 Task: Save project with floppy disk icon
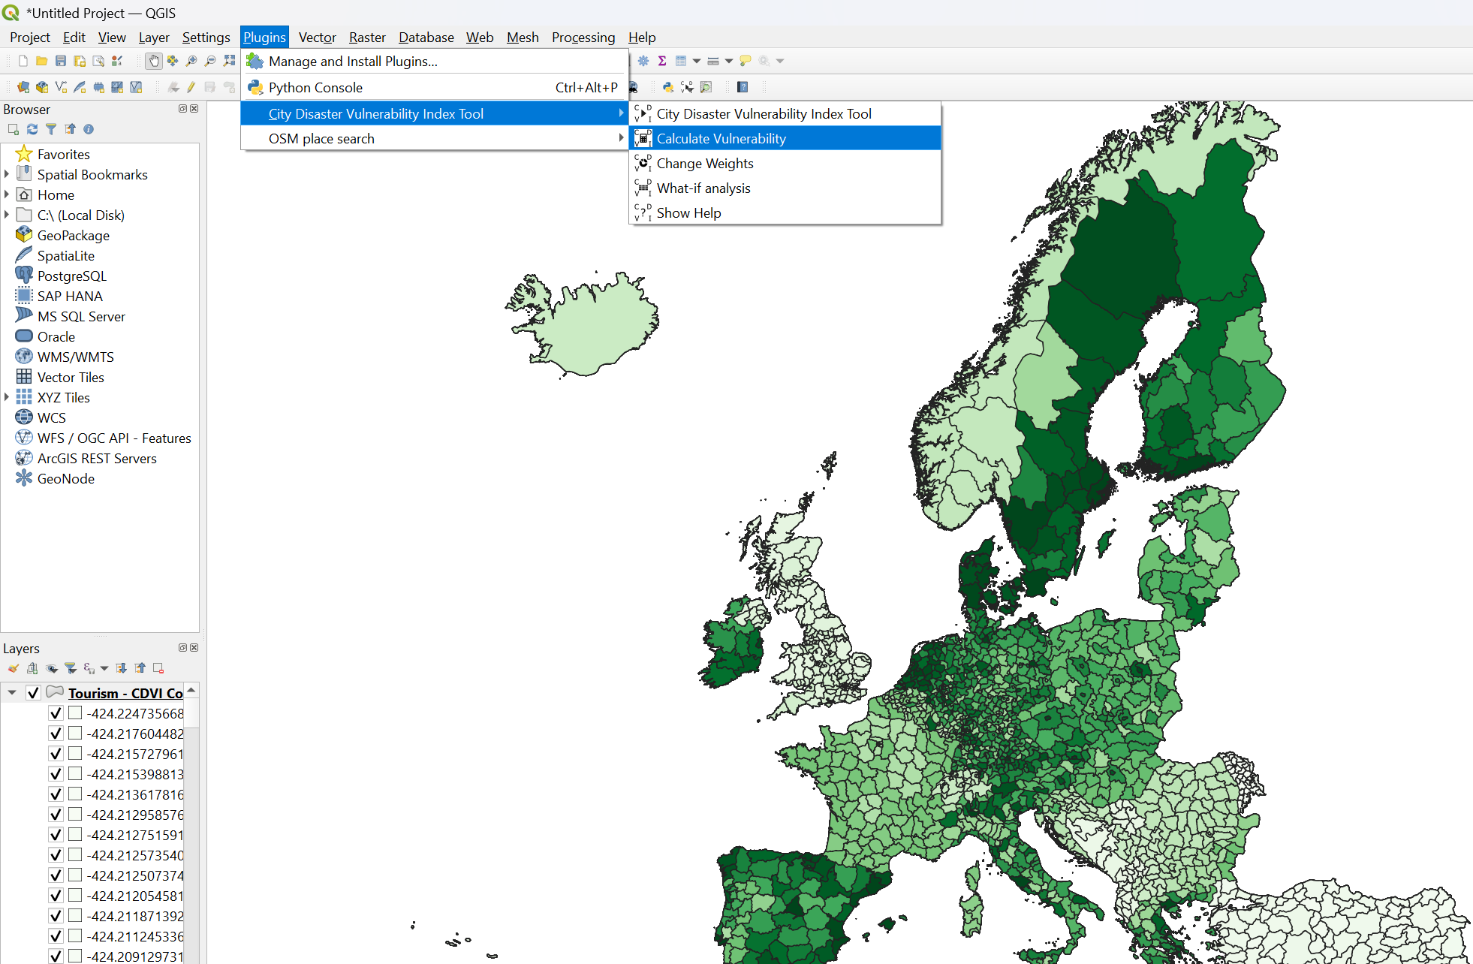coord(61,61)
